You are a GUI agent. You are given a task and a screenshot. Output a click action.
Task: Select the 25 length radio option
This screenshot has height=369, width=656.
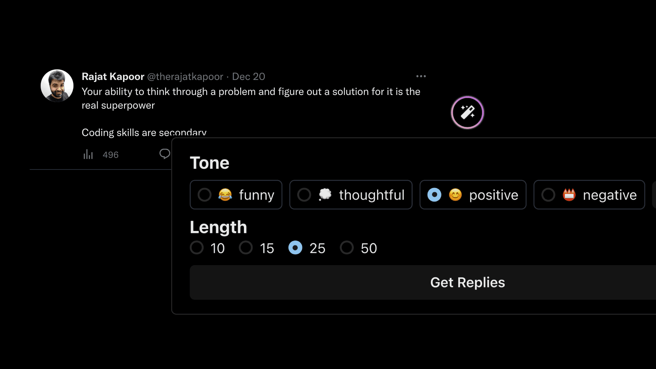(295, 248)
